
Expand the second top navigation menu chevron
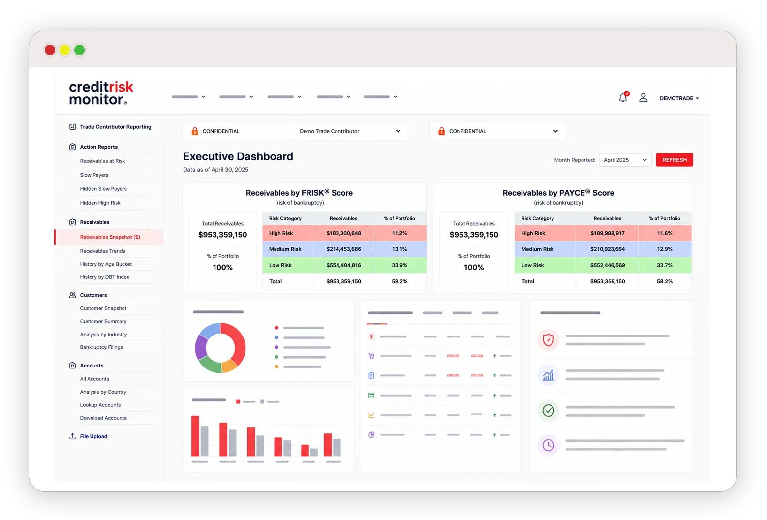[x=251, y=97]
